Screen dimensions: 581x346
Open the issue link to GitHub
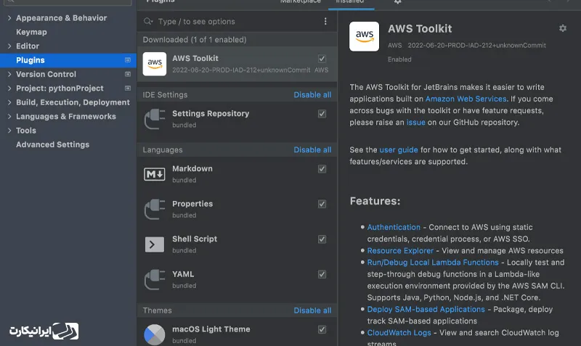tap(415, 123)
